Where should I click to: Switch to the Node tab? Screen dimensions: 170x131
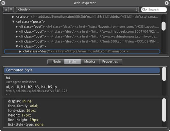click(56, 62)
